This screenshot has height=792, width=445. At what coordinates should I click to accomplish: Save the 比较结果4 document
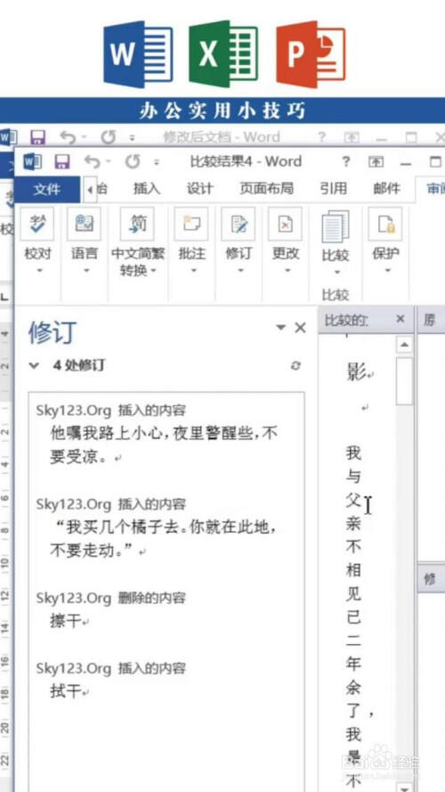[x=62, y=161]
